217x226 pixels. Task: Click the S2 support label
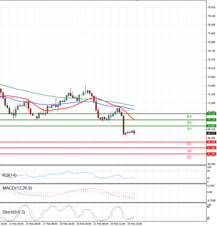(x=189, y=151)
